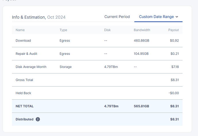Click the 460.86GB download bandwidth value
The height and width of the screenshot is (136, 198).
[141, 41]
